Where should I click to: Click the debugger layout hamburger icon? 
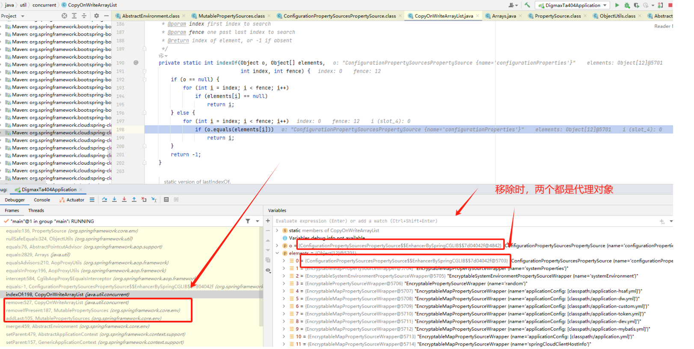point(92,200)
